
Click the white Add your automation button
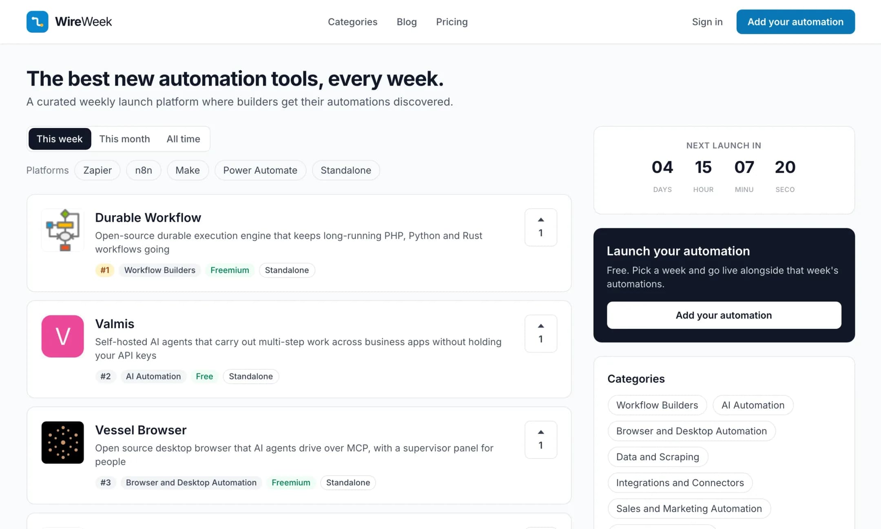724,315
